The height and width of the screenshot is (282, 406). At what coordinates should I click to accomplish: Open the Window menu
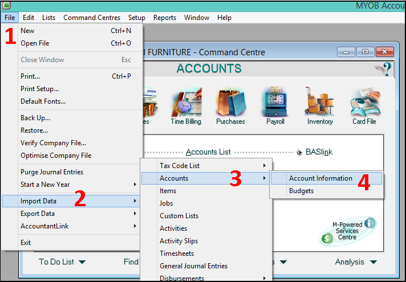(197, 18)
